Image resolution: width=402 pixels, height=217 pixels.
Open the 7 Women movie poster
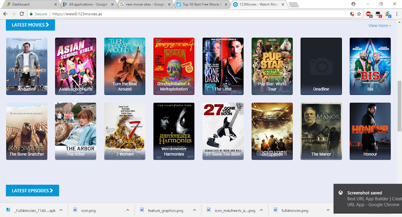click(124, 131)
